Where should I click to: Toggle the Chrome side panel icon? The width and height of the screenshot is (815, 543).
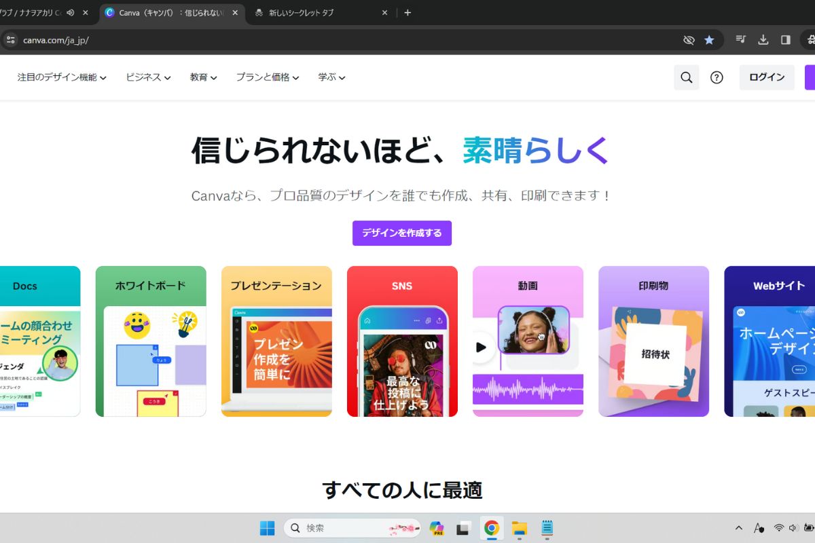pos(786,40)
